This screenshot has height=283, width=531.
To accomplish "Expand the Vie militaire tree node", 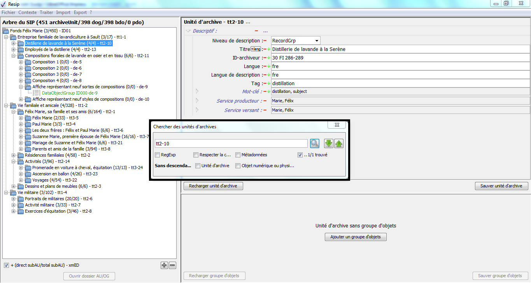I will [x=6, y=192].
